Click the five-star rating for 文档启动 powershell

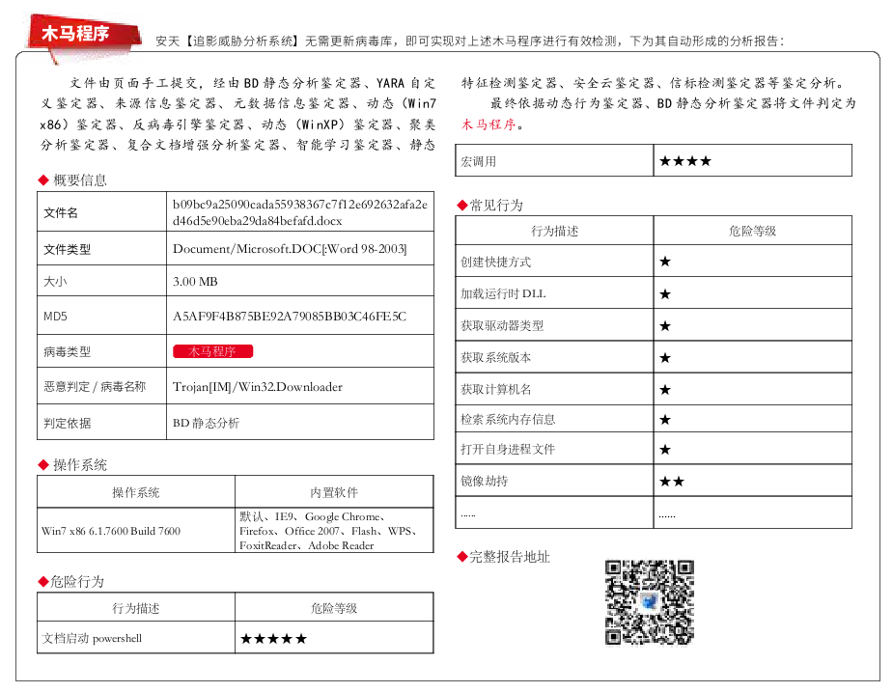[273, 639]
